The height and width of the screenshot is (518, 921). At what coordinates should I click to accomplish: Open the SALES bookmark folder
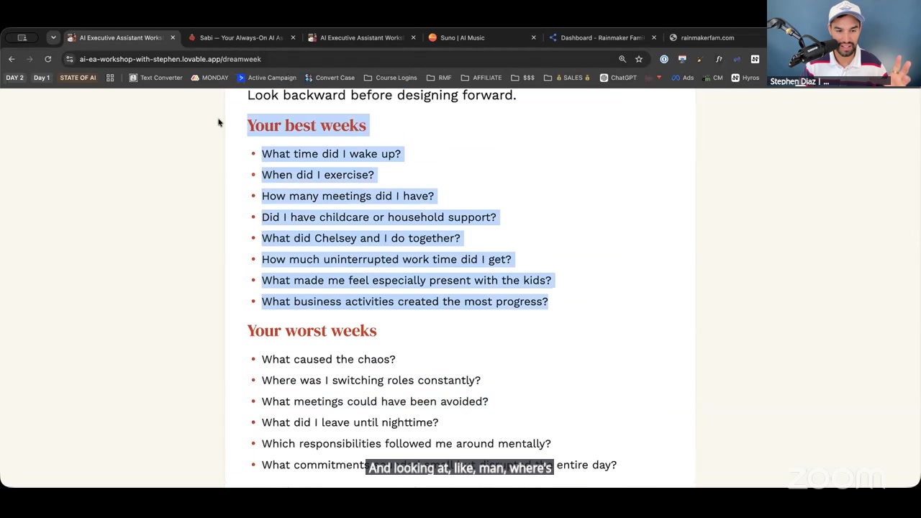(567, 78)
